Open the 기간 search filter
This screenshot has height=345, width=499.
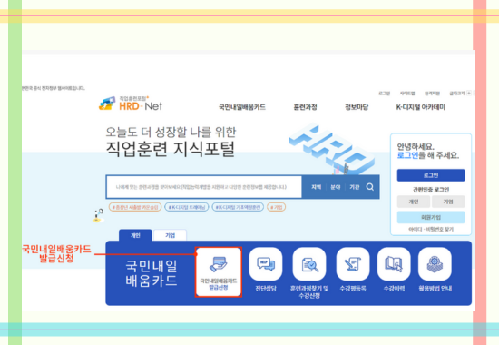[355, 187]
